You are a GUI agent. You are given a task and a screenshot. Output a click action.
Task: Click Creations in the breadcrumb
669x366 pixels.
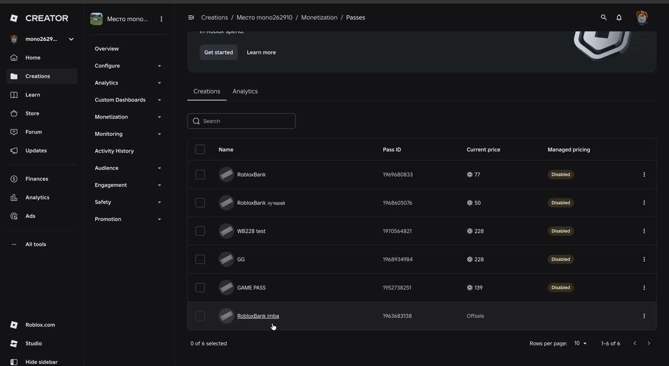pyautogui.click(x=214, y=18)
